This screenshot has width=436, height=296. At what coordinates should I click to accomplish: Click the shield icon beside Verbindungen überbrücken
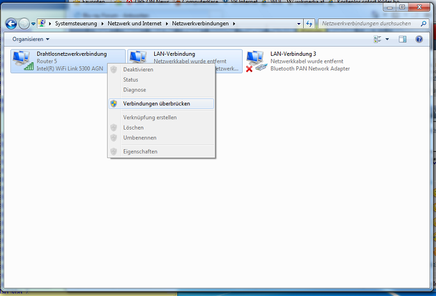114,104
